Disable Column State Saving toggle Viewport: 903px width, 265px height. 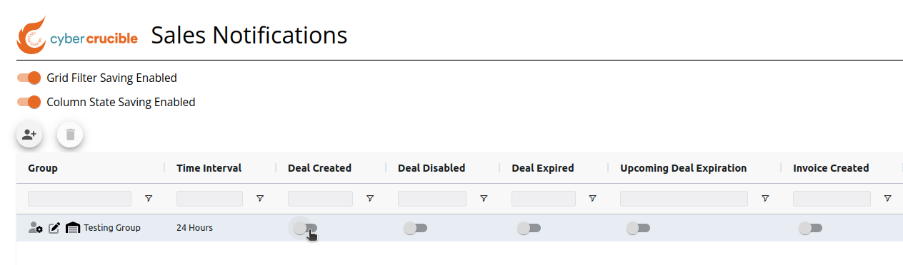tap(29, 102)
